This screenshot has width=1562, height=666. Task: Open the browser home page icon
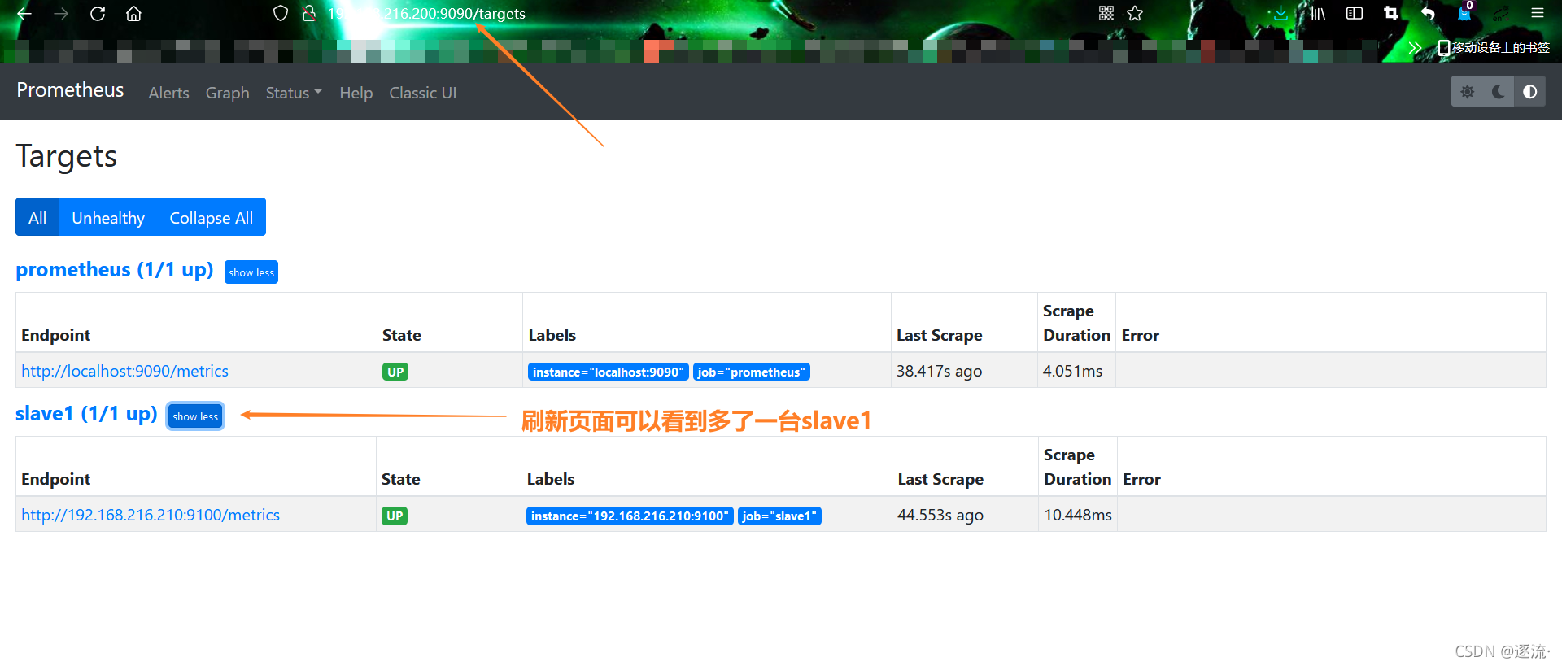(x=133, y=14)
